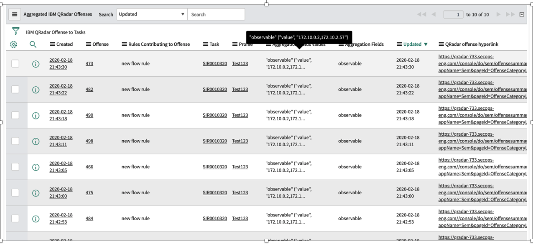Preview record info icon for offense 473
Viewport: 533px width, 246px height.
36,64
